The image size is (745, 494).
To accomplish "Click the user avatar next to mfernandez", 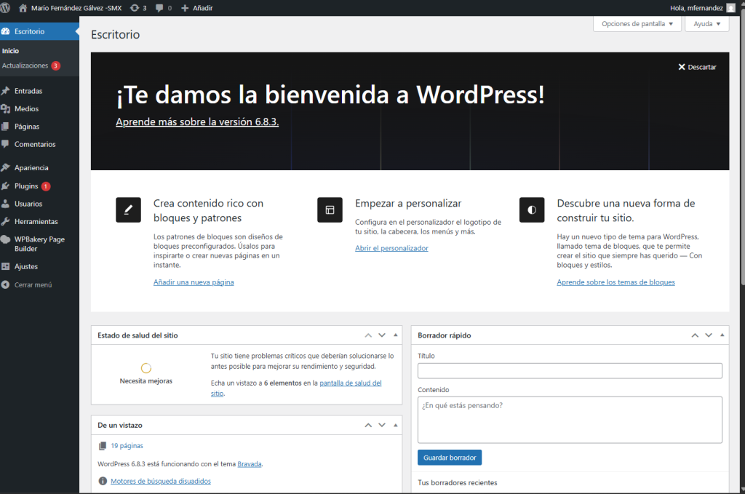I will point(730,8).
